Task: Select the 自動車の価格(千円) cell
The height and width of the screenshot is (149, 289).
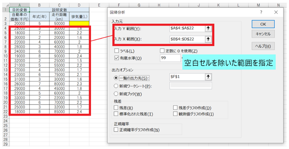Action: (x=20, y=17)
